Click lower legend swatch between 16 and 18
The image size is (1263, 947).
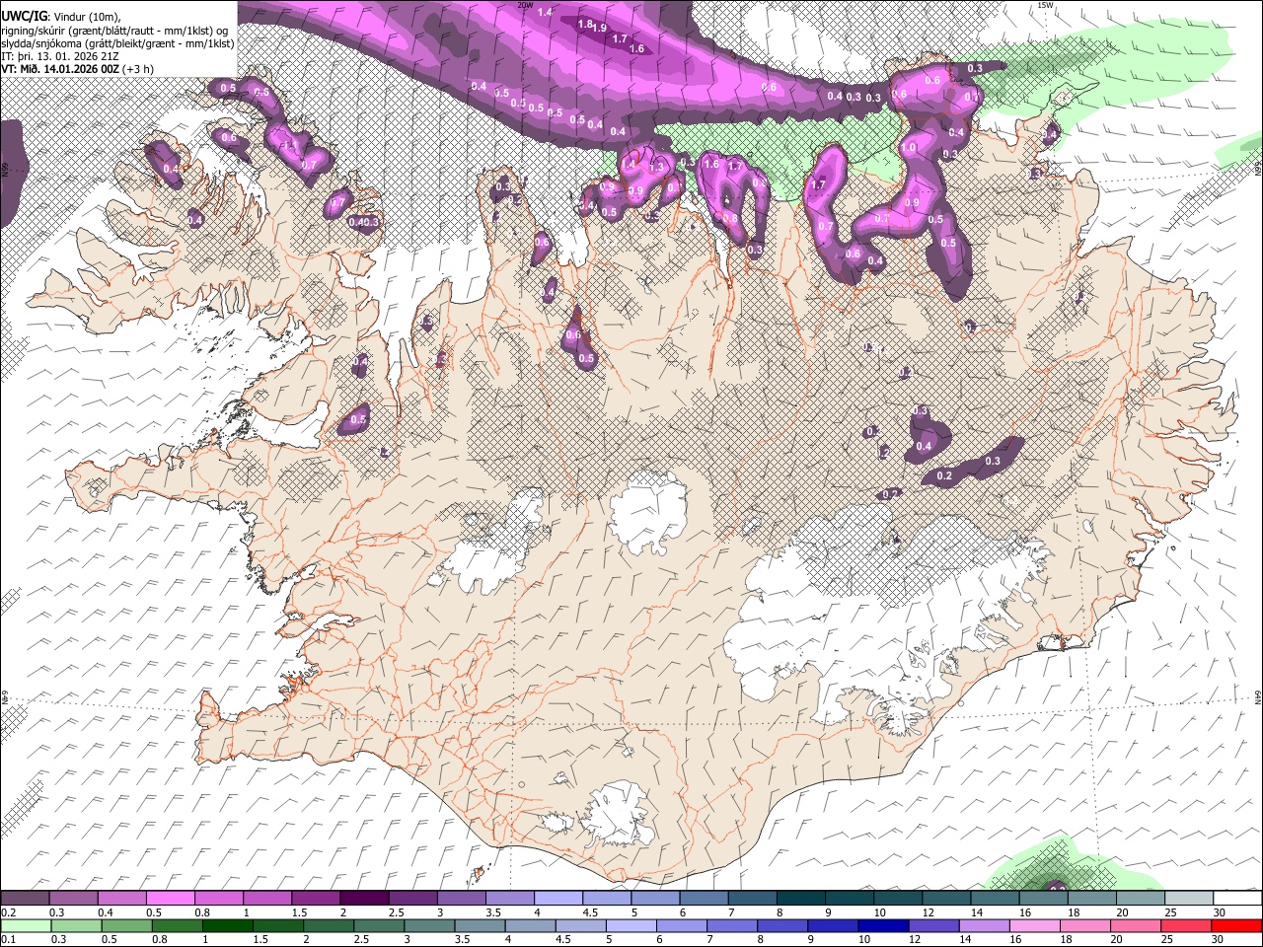point(1034,925)
